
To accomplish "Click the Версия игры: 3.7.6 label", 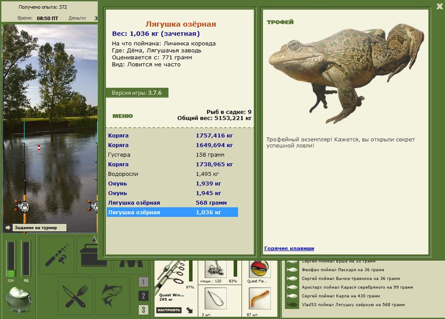I will (137, 93).
